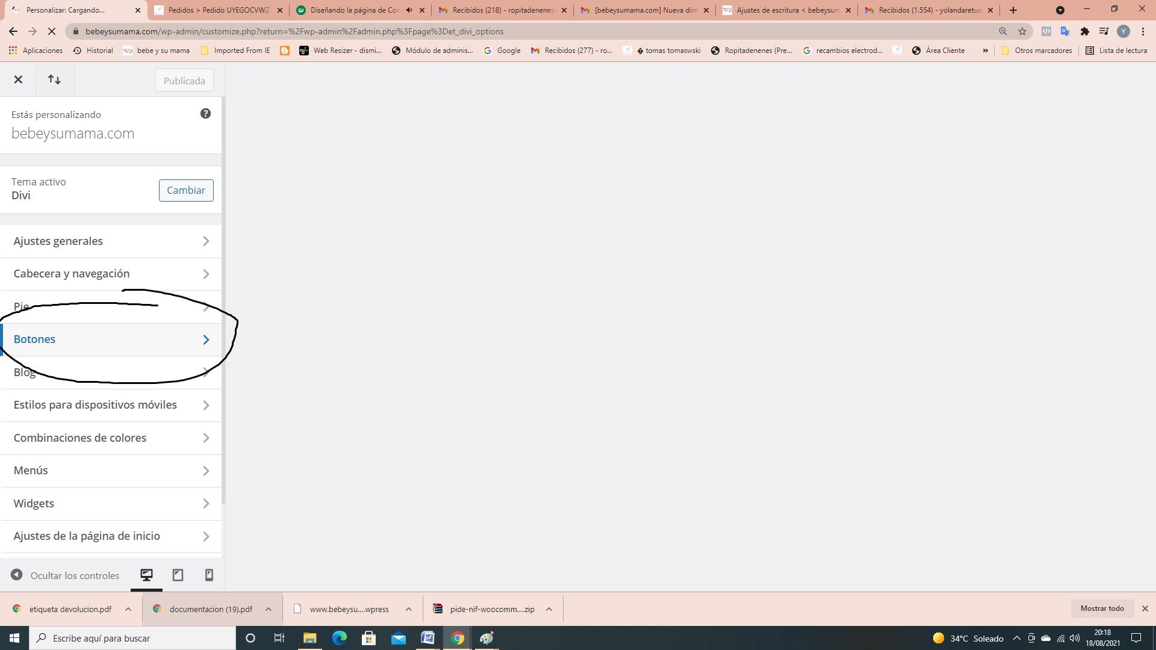Open Lista de lectura
Screen dimensions: 1156x650
1116,51
